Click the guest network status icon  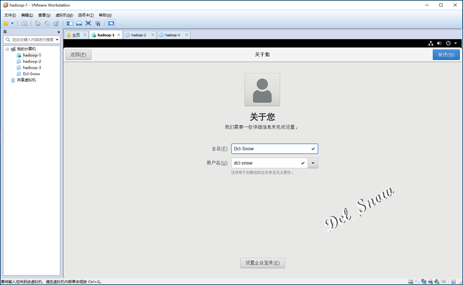point(431,43)
